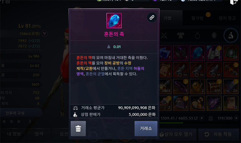Go to the next stats page arrow
The height and width of the screenshot is (143, 241).
point(30,121)
